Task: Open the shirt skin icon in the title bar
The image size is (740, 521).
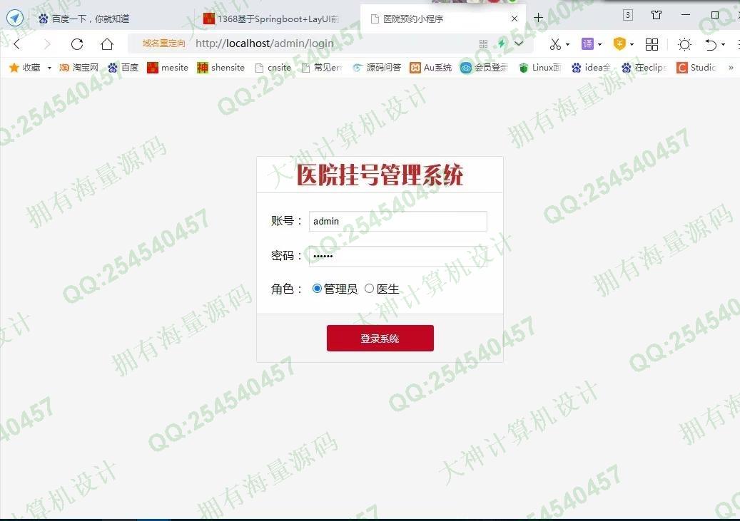Action: tap(657, 15)
